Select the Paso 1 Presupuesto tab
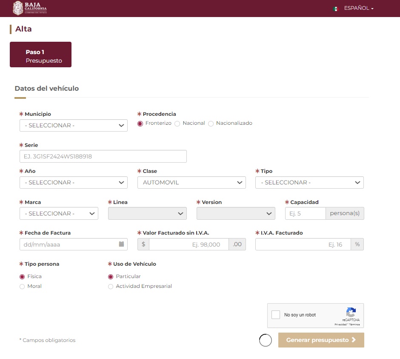This screenshot has width=400, height=359. click(40, 55)
